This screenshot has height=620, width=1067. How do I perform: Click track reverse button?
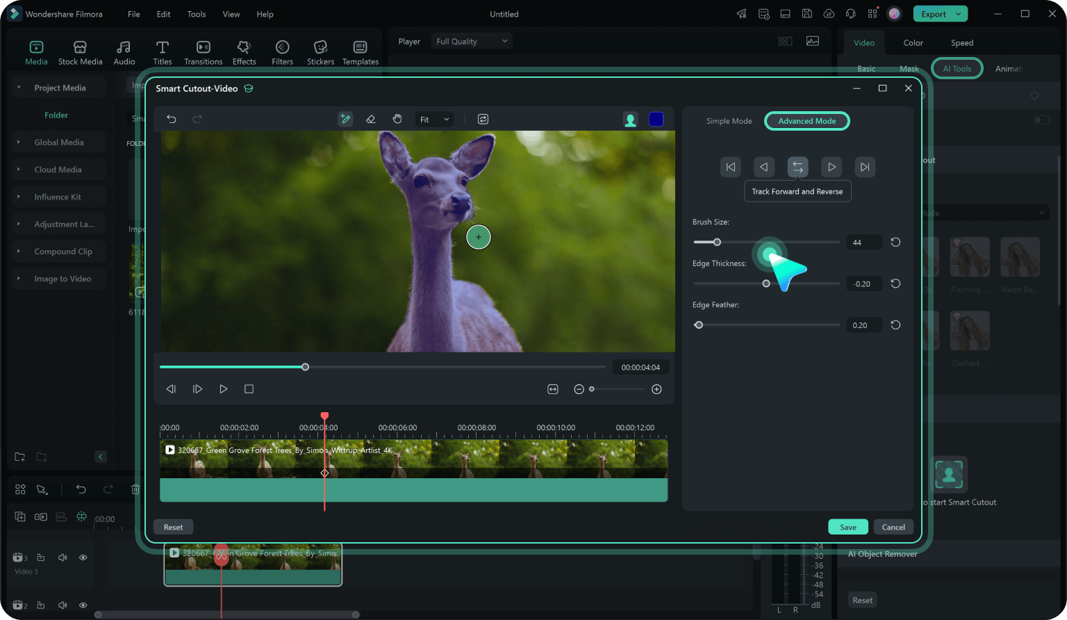click(764, 167)
